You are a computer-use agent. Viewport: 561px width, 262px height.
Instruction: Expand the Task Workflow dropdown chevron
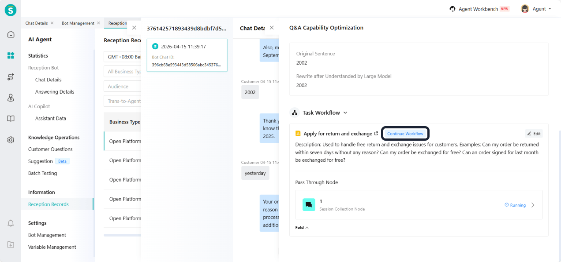345,113
